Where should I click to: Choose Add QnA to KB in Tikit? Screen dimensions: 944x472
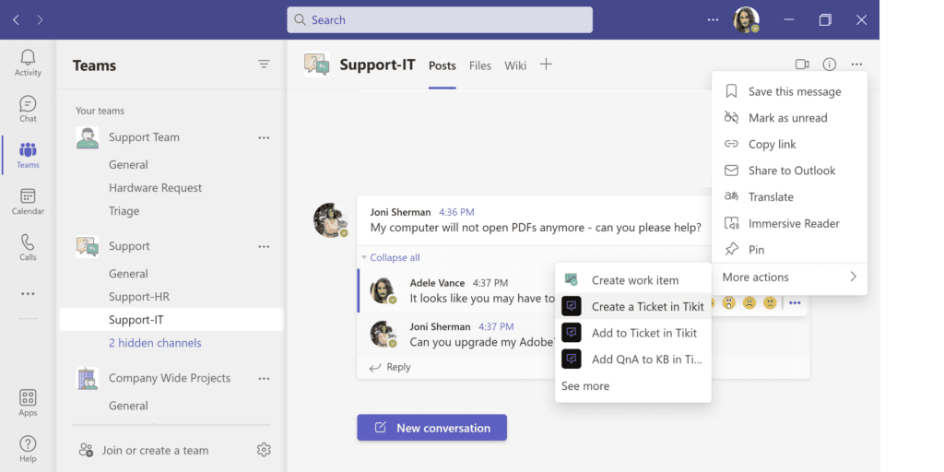point(632,360)
